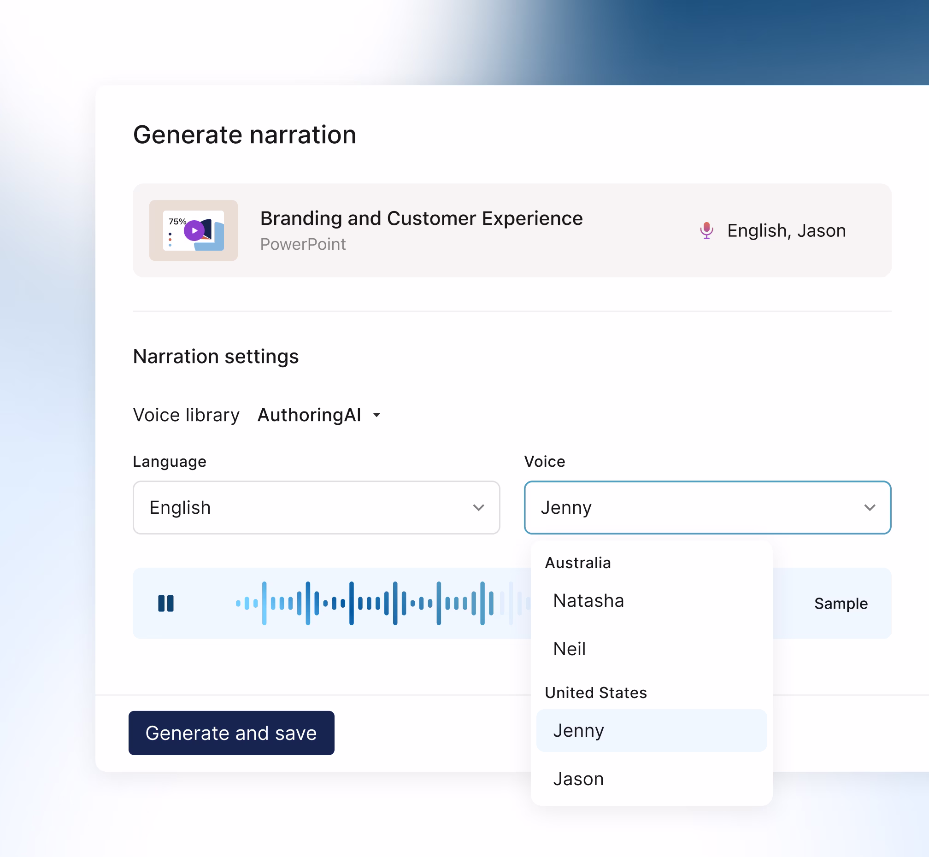Click the play icon on the presentation thumbnail
Viewport: 929px width, 857px height.
(x=194, y=230)
